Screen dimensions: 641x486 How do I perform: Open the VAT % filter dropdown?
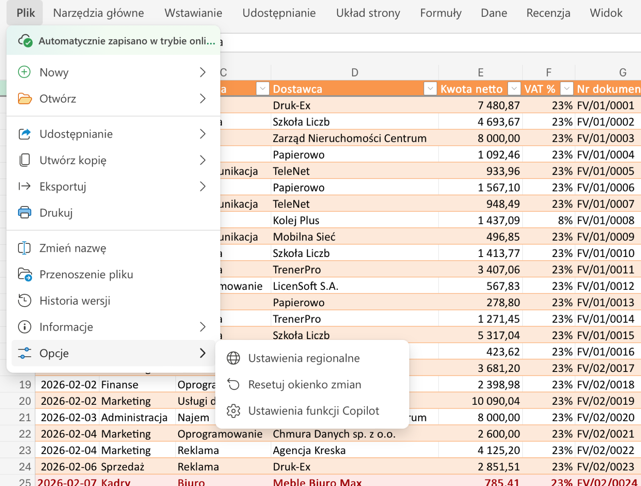point(566,88)
